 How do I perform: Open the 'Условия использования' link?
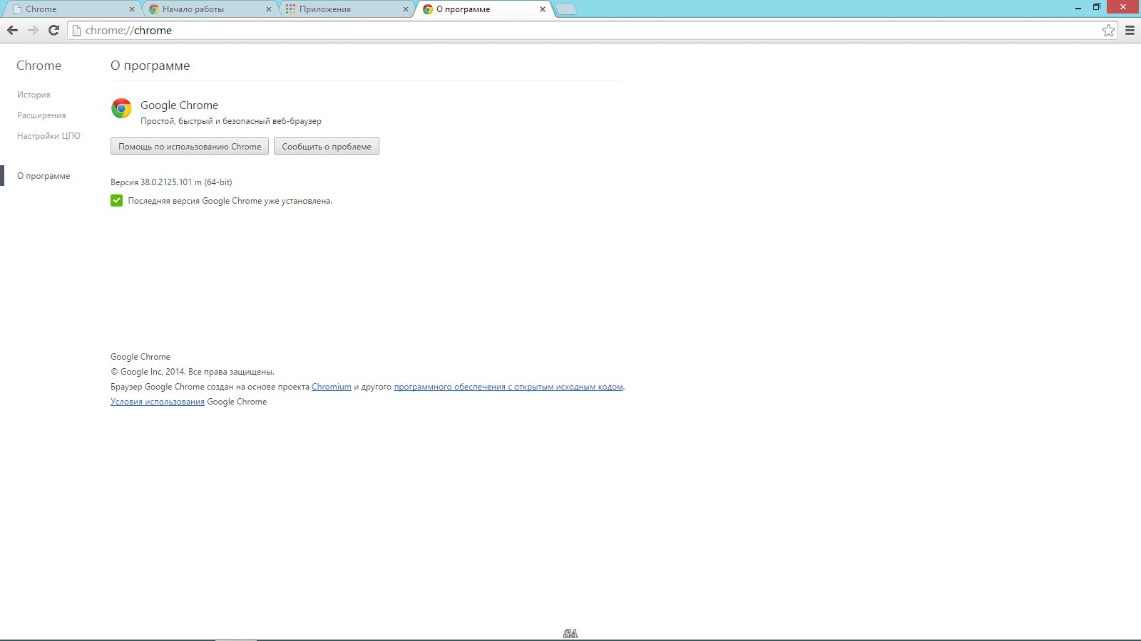pos(158,402)
